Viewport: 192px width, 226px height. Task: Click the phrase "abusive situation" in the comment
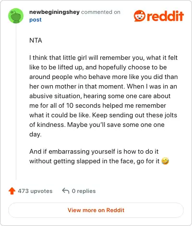tap(56, 96)
